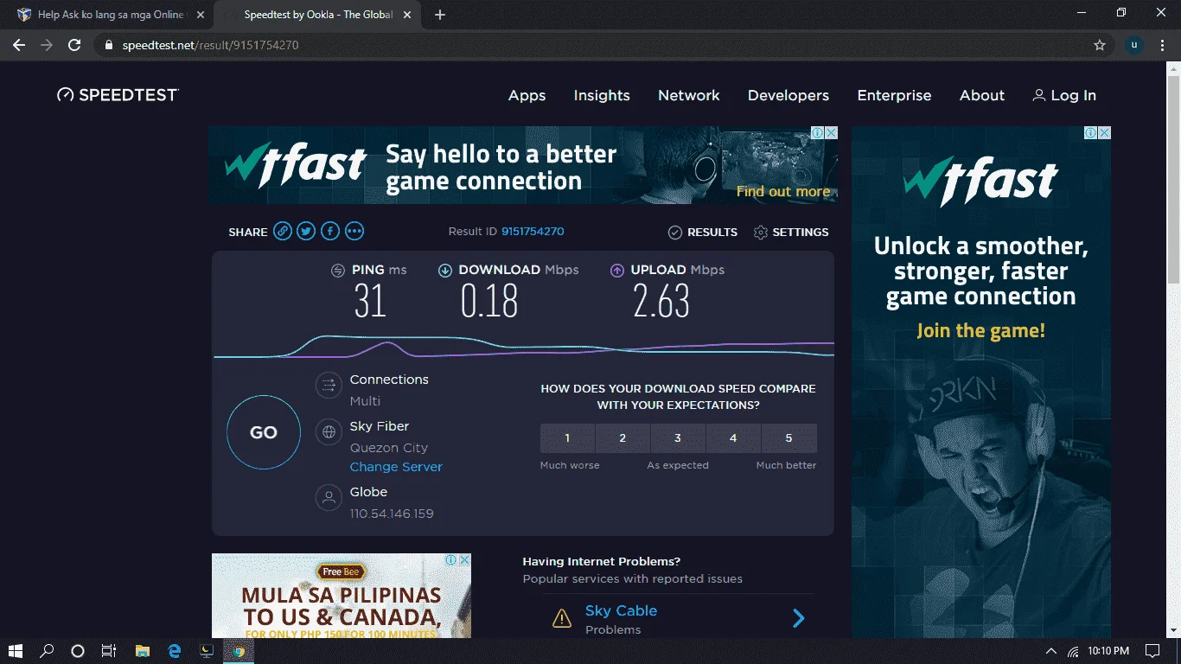Show hidden system tray icons
Image resolution: width=1181 pixels, height=664 pixels.
pos(1051,651)
